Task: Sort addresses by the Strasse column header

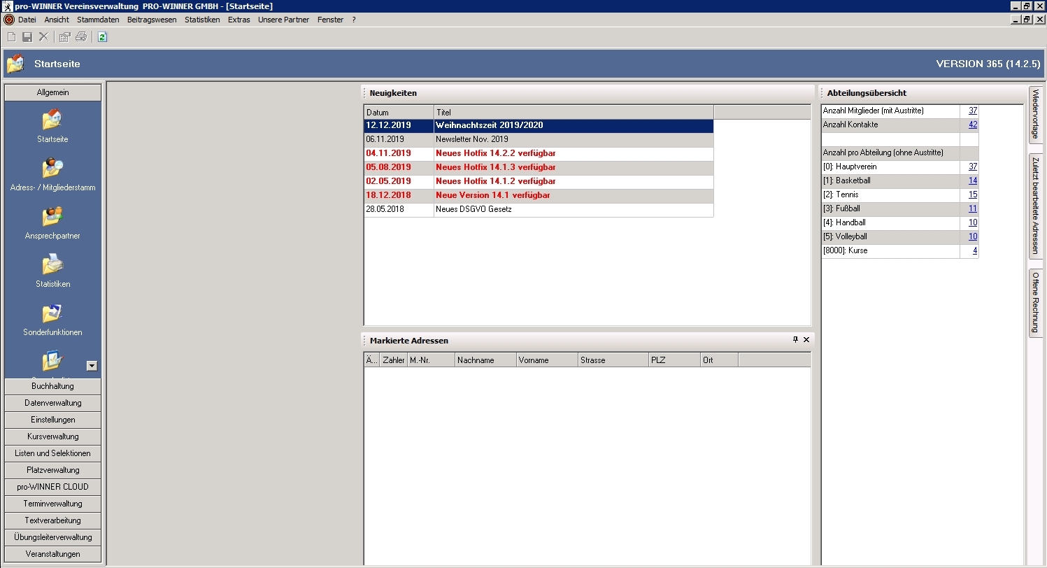Action: click(x=613, y=360)
